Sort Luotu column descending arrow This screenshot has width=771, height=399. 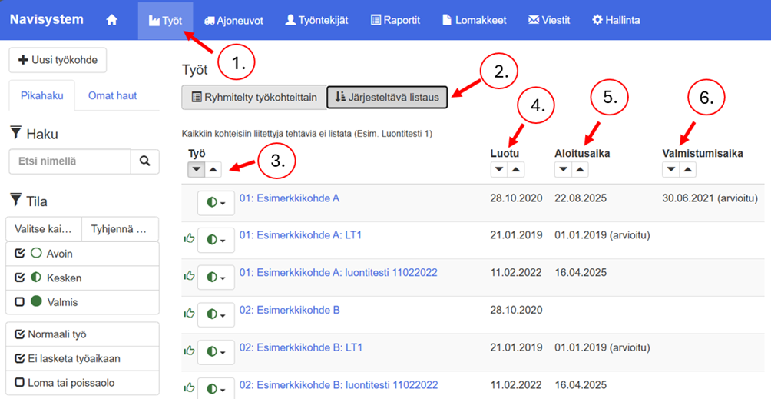pos(499,169)
